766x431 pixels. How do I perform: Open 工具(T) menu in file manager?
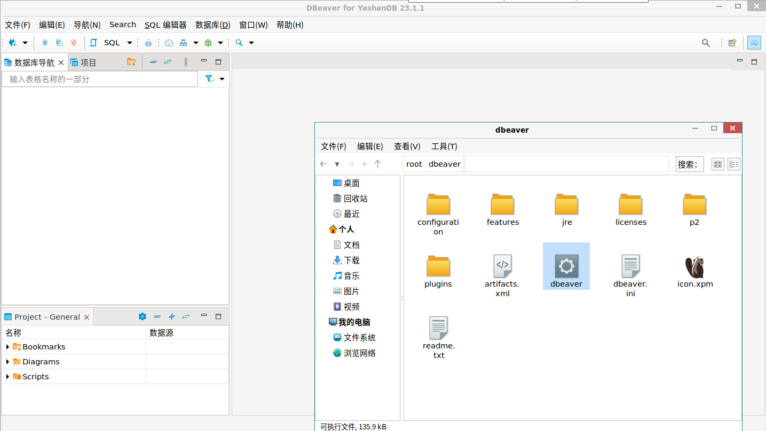[x=444, y=147]
